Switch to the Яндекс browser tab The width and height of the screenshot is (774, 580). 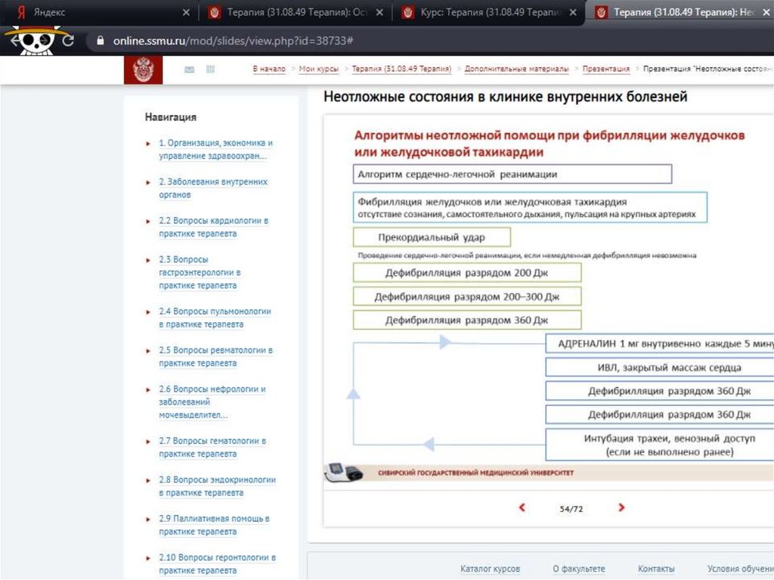[99, 12]
